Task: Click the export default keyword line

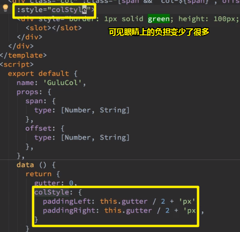Action: [43, 73]
